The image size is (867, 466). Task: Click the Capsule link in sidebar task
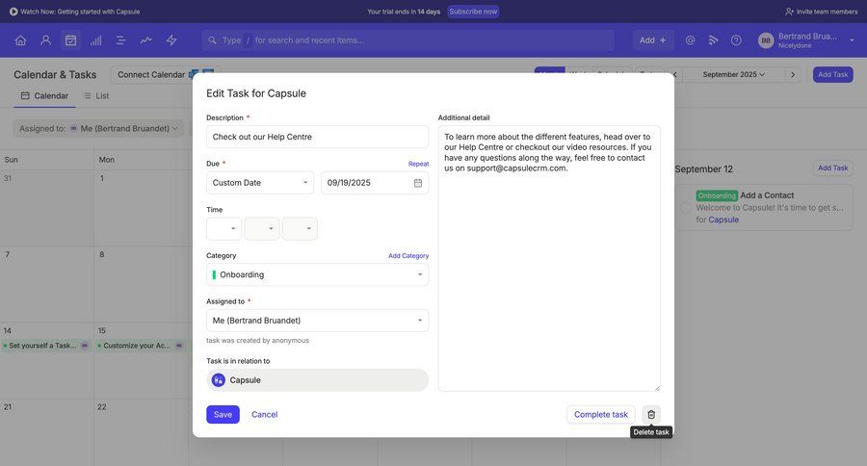pyautogui.click(x=723, y=220)
